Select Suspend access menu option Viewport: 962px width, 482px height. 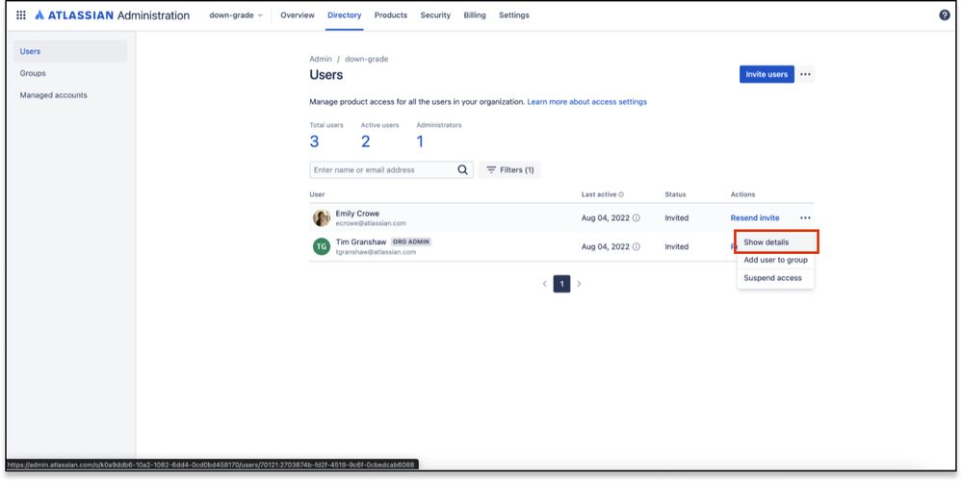[x=775, y=278]
